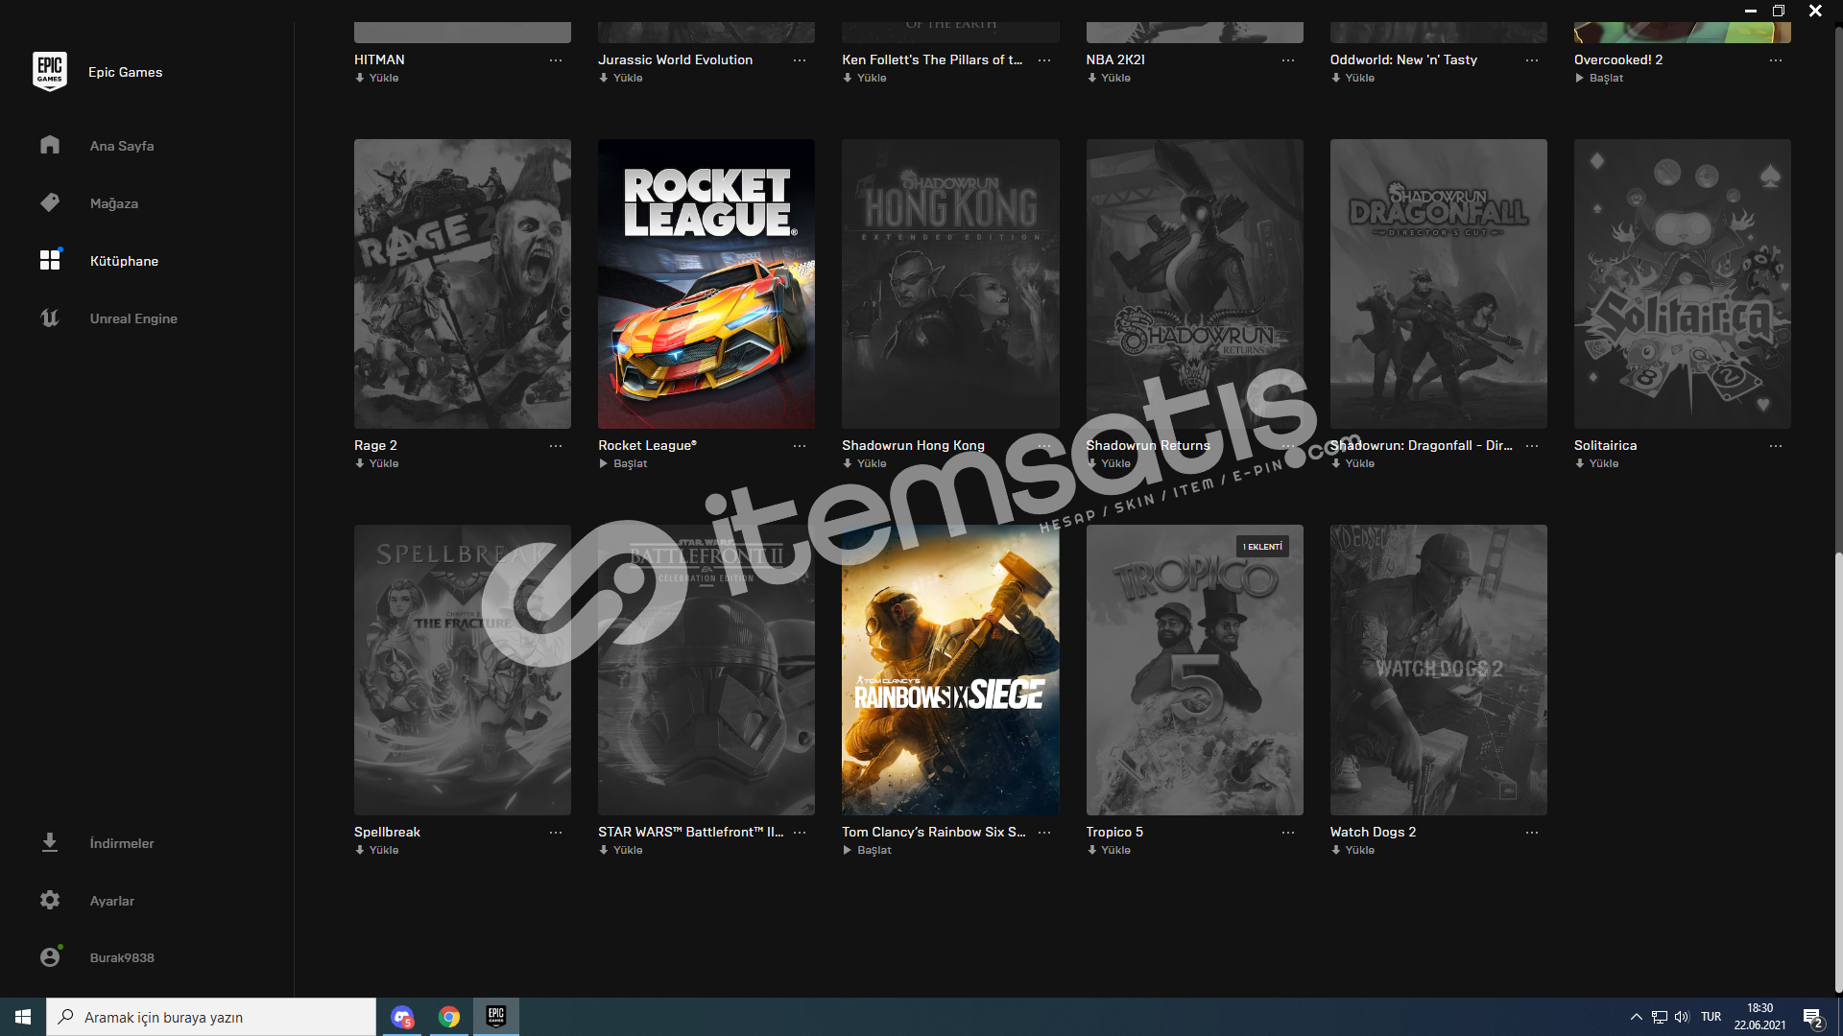Viewport: 1843px width, 1036px height.
Task: Open options menu for Spellbreak
Action: click(556, 832)
